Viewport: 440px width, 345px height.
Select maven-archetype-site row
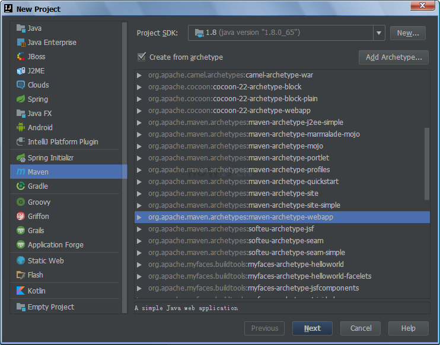tap(282, 194)
